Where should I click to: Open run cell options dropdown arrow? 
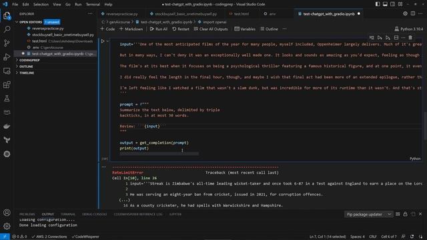point(107,41)
